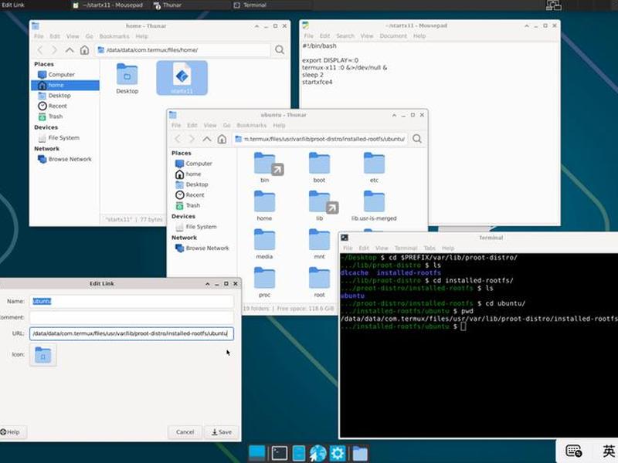618x463 pixels.
Task: Select startx11 file icon in home Thunar
Action: tap(182, 78)
